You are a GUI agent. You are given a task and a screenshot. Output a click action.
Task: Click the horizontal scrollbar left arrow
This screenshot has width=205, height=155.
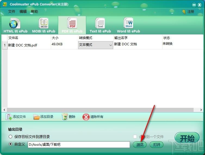pos(4,110)
